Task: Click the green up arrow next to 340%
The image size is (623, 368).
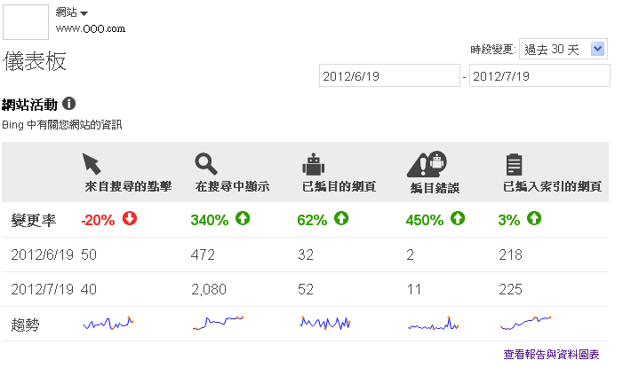Action: click(x=244, y=219)
